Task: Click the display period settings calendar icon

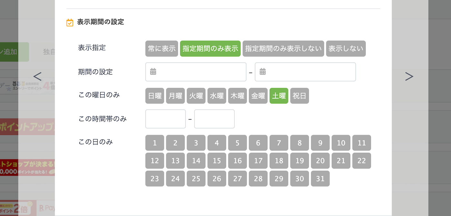Action: [x=70, y=22]
